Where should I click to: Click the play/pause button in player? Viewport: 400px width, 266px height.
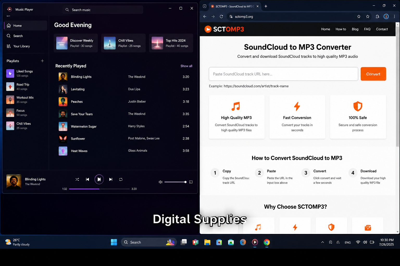[x=99, y=179]
